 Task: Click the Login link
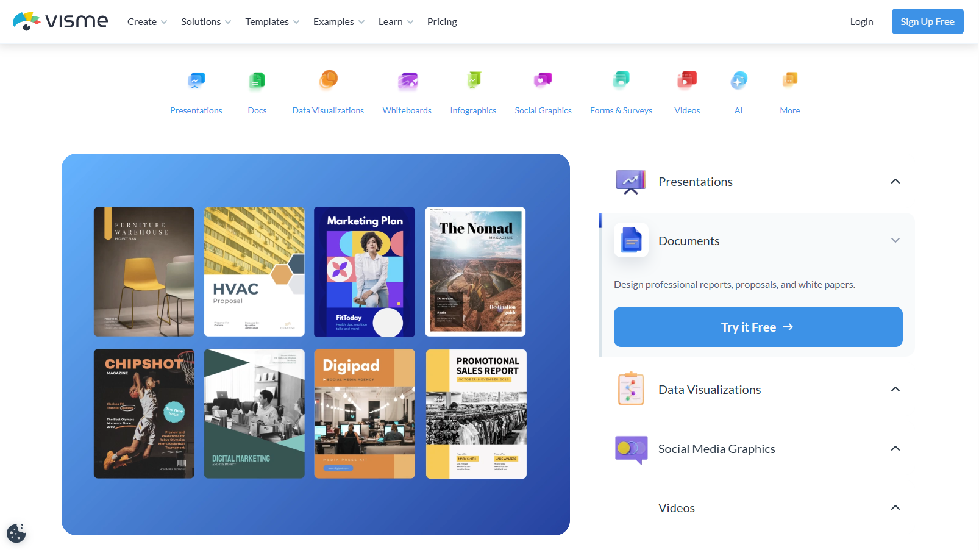861,22
